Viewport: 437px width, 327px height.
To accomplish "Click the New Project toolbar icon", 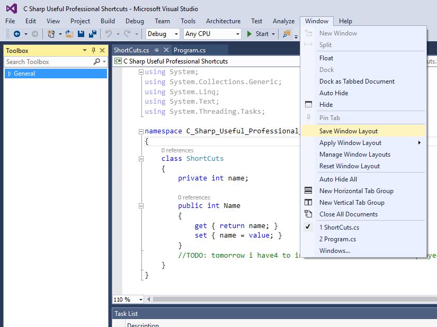I will click(51, 34).
